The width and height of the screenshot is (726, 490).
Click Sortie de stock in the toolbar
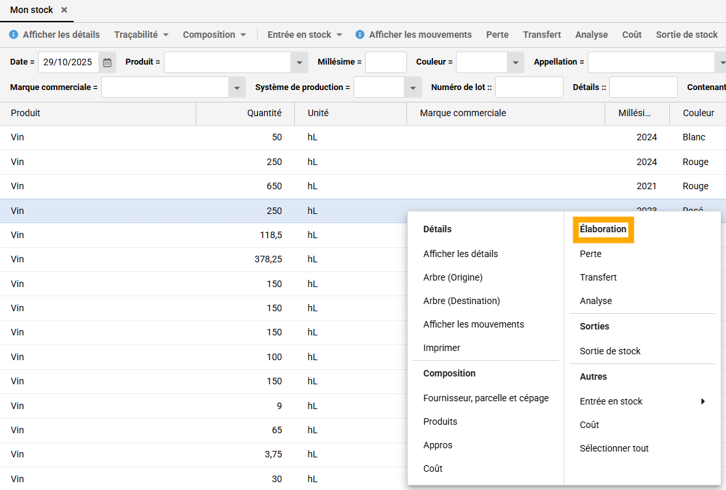pos(686,35)
